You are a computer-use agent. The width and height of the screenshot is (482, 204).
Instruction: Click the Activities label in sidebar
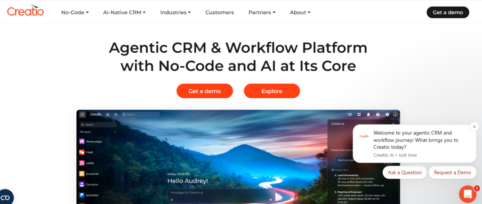click(92, 196)
